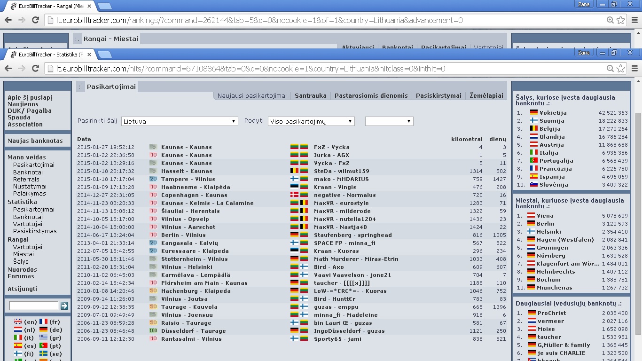Switch language to German (de) flag
The width and height of the screenshot is (642, 361).
[43, 330]
